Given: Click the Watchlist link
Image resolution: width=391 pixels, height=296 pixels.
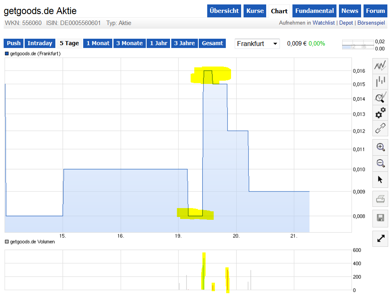Looking at the screenshot, I should 324,23.
